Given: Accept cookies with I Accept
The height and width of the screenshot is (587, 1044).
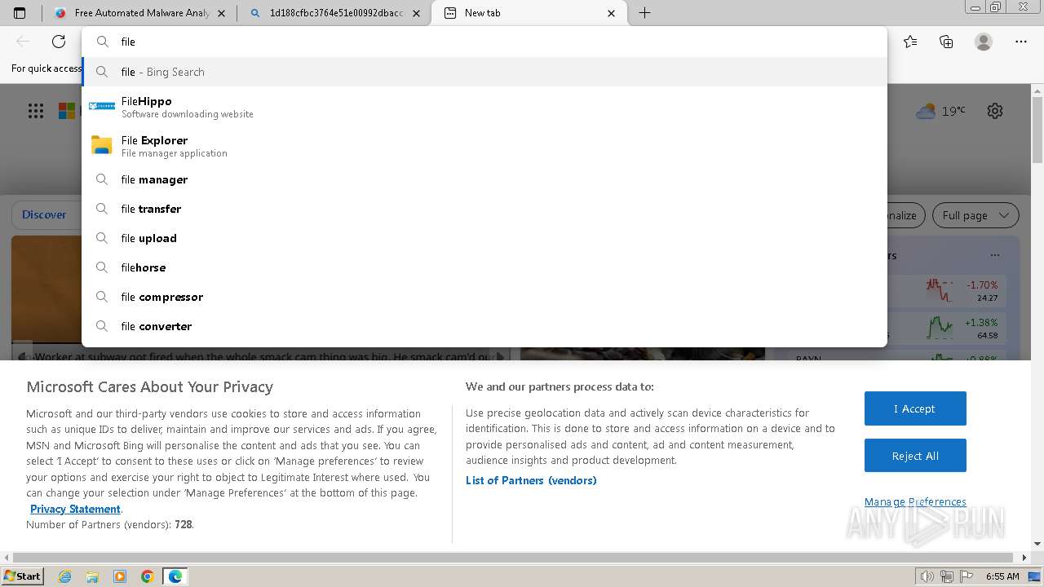Looking at the screenshot, I should tap(915, 408).
